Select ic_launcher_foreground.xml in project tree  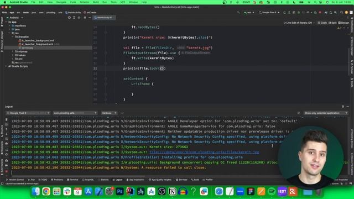(35, 44)
